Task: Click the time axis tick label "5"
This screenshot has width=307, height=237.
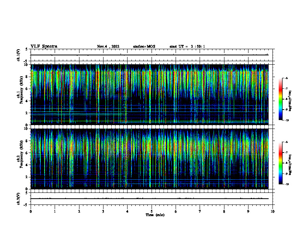Action: click(x=152, y=211)
